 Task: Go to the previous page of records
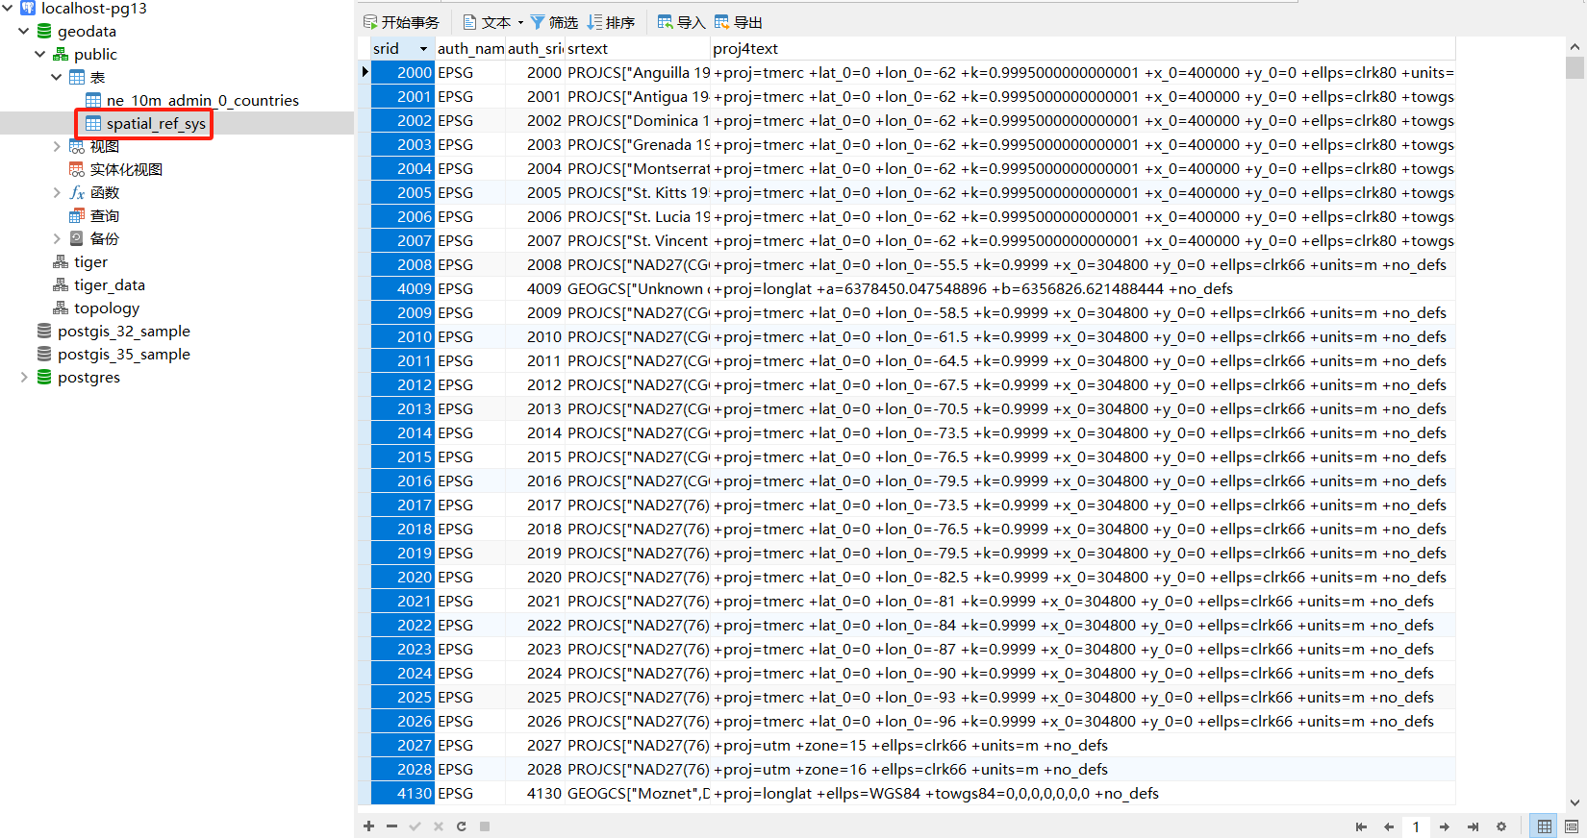click(1389, 826)
